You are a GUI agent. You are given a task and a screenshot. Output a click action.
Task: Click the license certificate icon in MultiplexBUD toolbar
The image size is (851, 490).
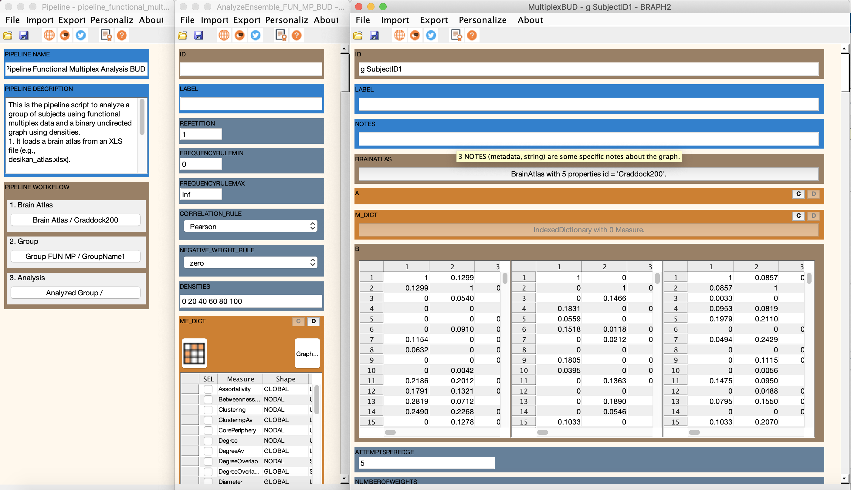(456, 35)
